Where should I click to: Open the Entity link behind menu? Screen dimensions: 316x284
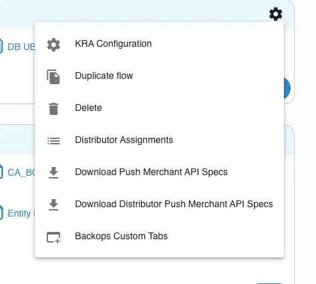click(21, 213)
